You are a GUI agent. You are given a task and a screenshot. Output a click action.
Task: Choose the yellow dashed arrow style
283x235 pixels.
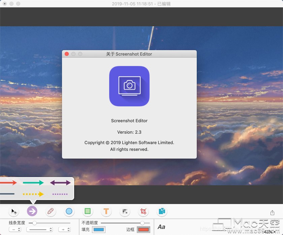tap(33, 194)
